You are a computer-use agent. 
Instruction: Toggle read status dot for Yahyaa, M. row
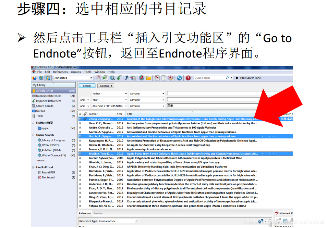pyautogui.click(x=80, y=206)
